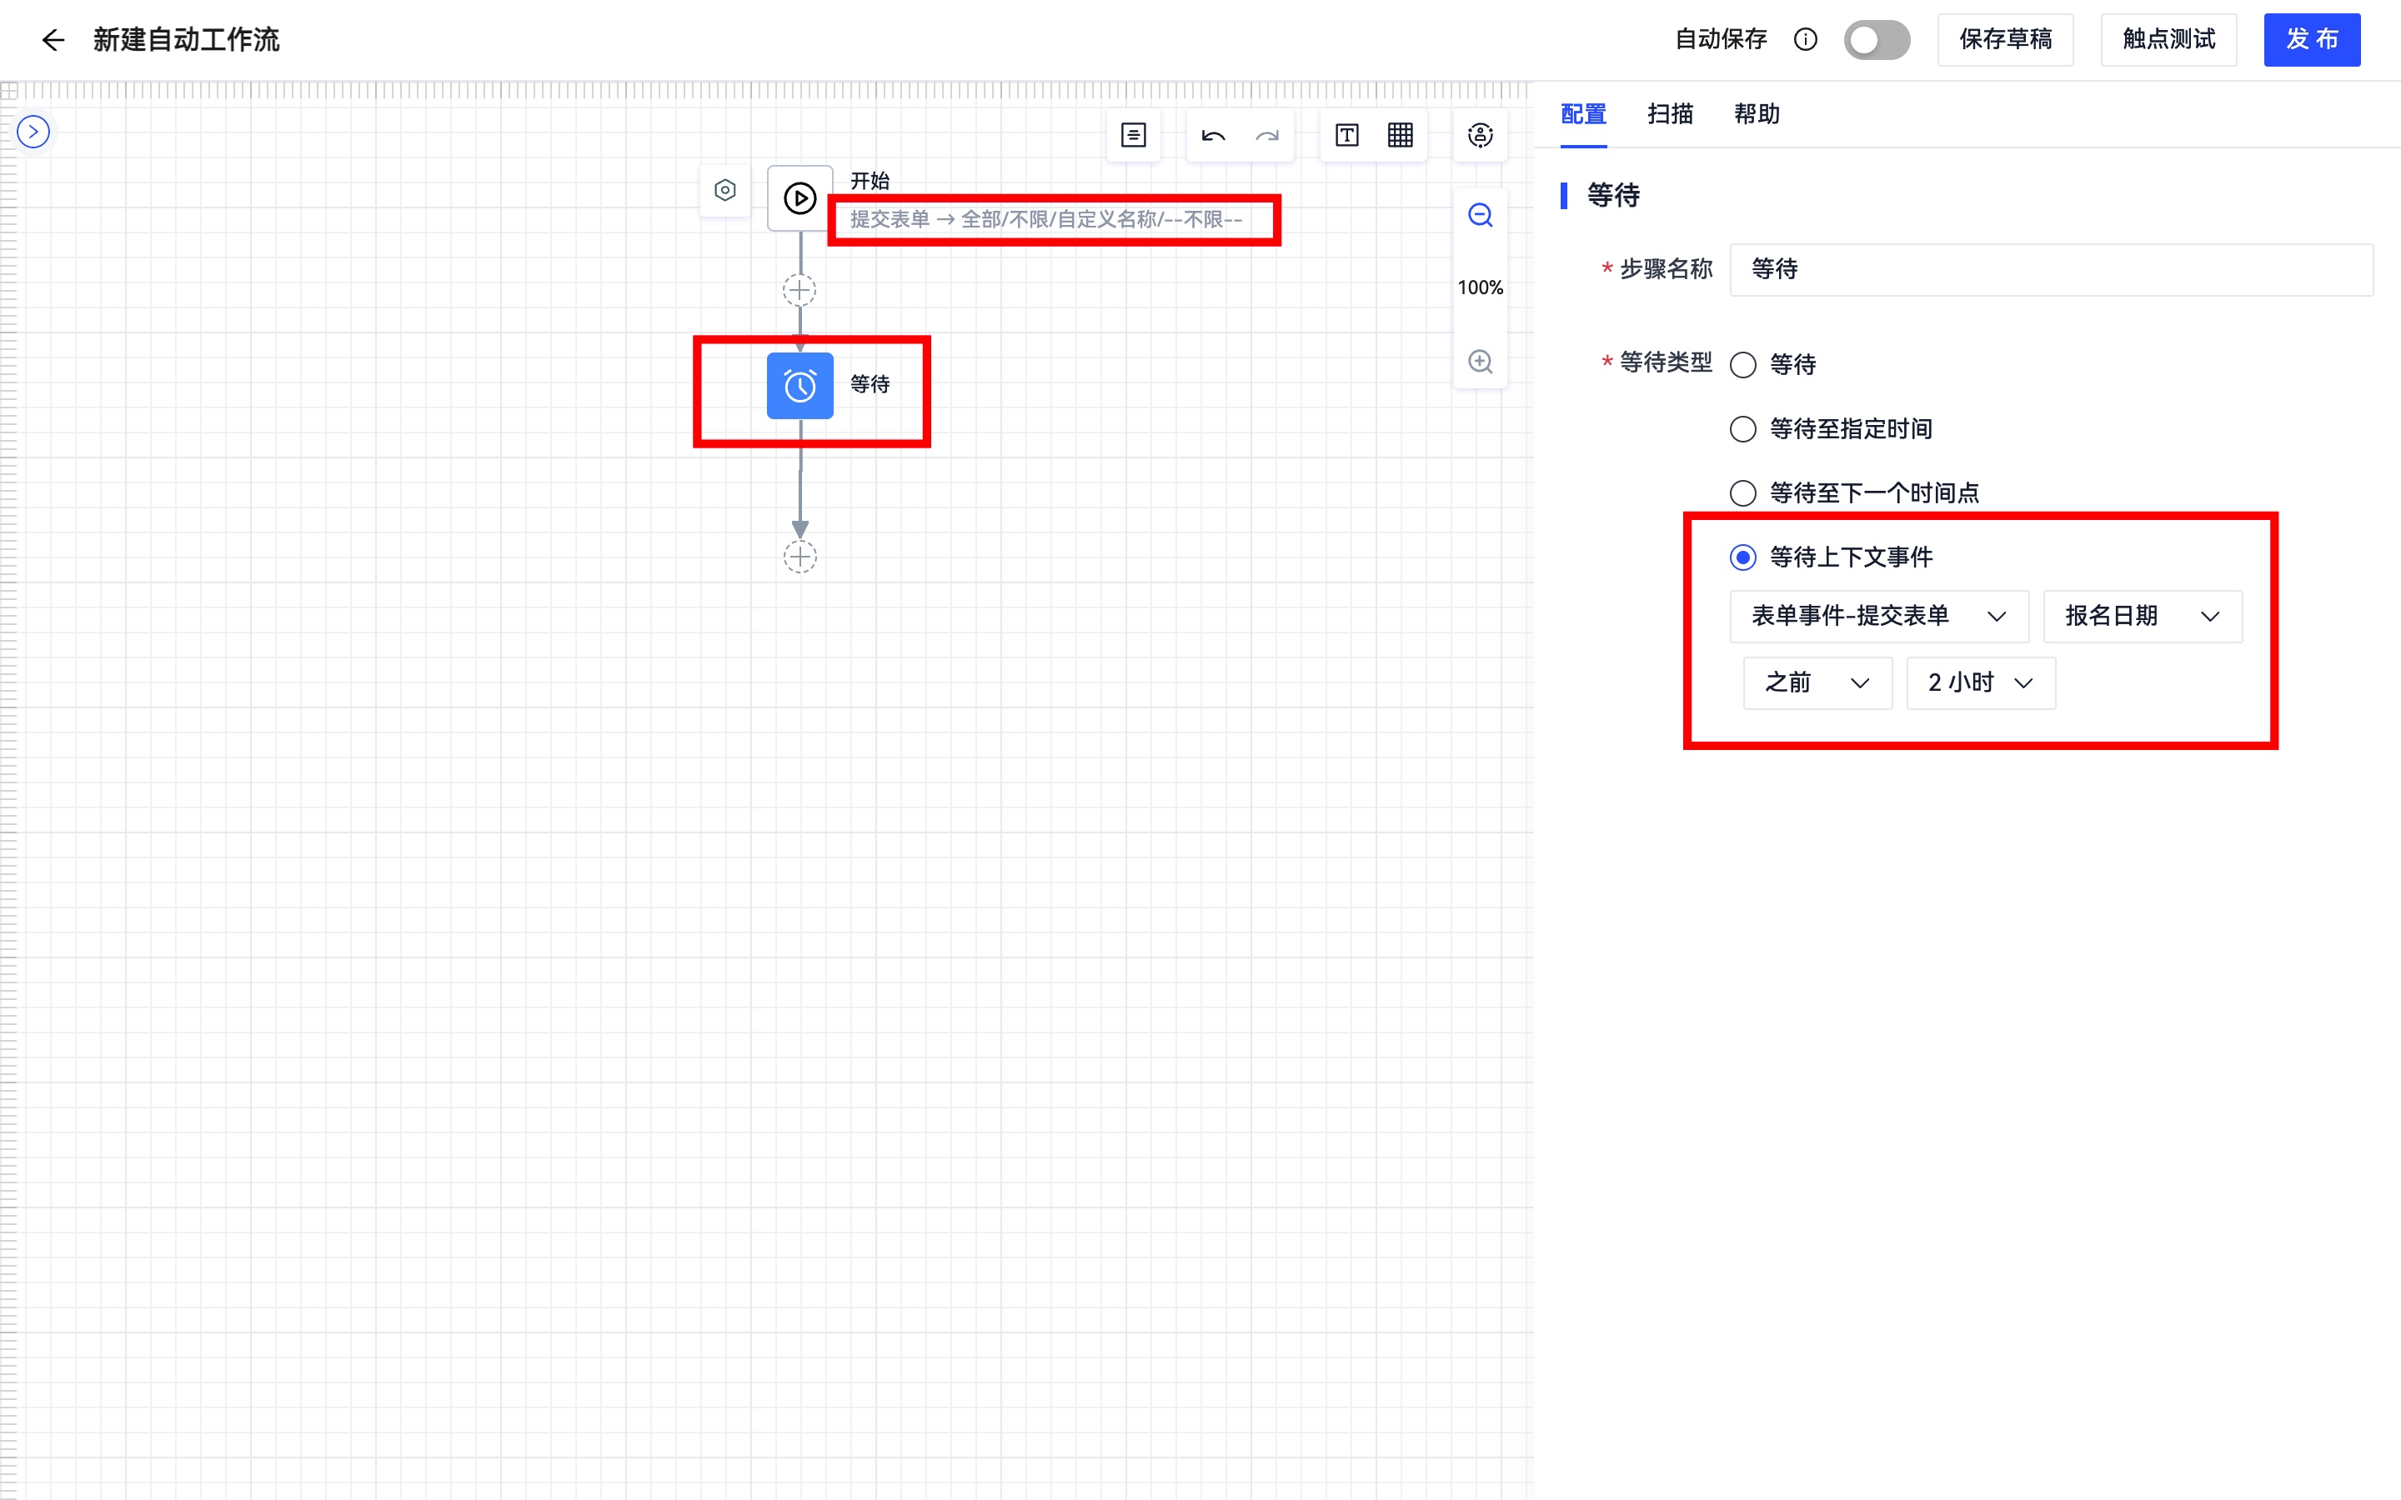The height and width of the screenshot is (1500, 2401).
Task: Open the 之前 dropdown
Action: click(x=1817, y=682)
